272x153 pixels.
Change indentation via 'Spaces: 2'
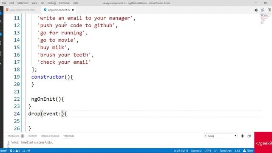(x=196, y=150)
